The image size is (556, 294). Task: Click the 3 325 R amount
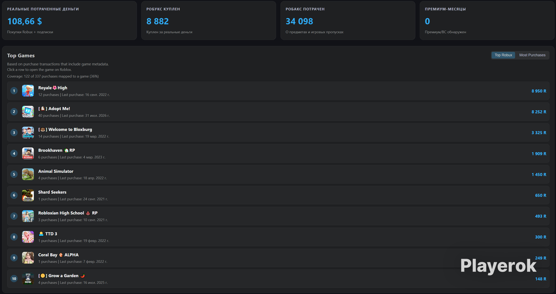point(539,133)
